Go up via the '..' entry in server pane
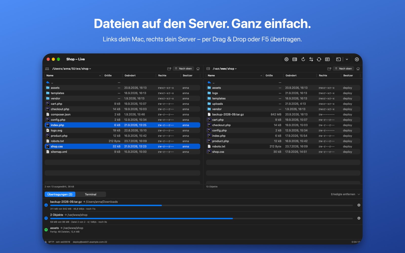The width and height of the screenshot is (405, 253). [x=283, y=82]
